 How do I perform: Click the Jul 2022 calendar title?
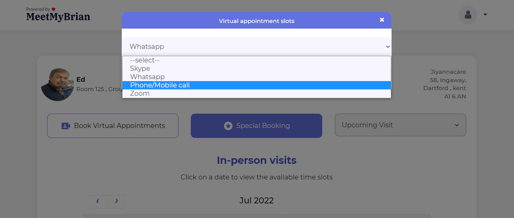click(257, 201)
